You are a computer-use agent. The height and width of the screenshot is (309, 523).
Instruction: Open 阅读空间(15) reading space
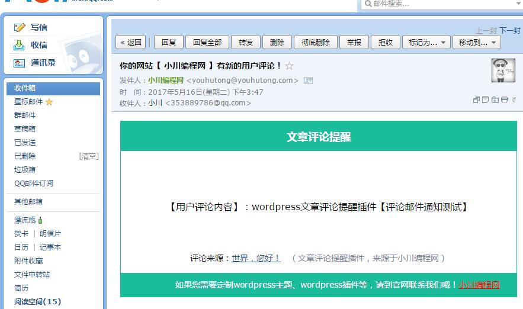point(38,302)
